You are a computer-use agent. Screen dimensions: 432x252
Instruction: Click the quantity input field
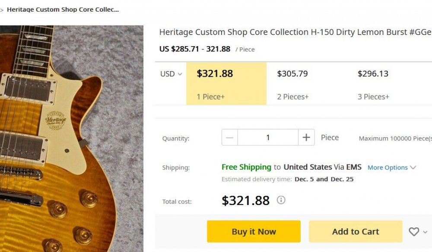(x=268, y=138)
